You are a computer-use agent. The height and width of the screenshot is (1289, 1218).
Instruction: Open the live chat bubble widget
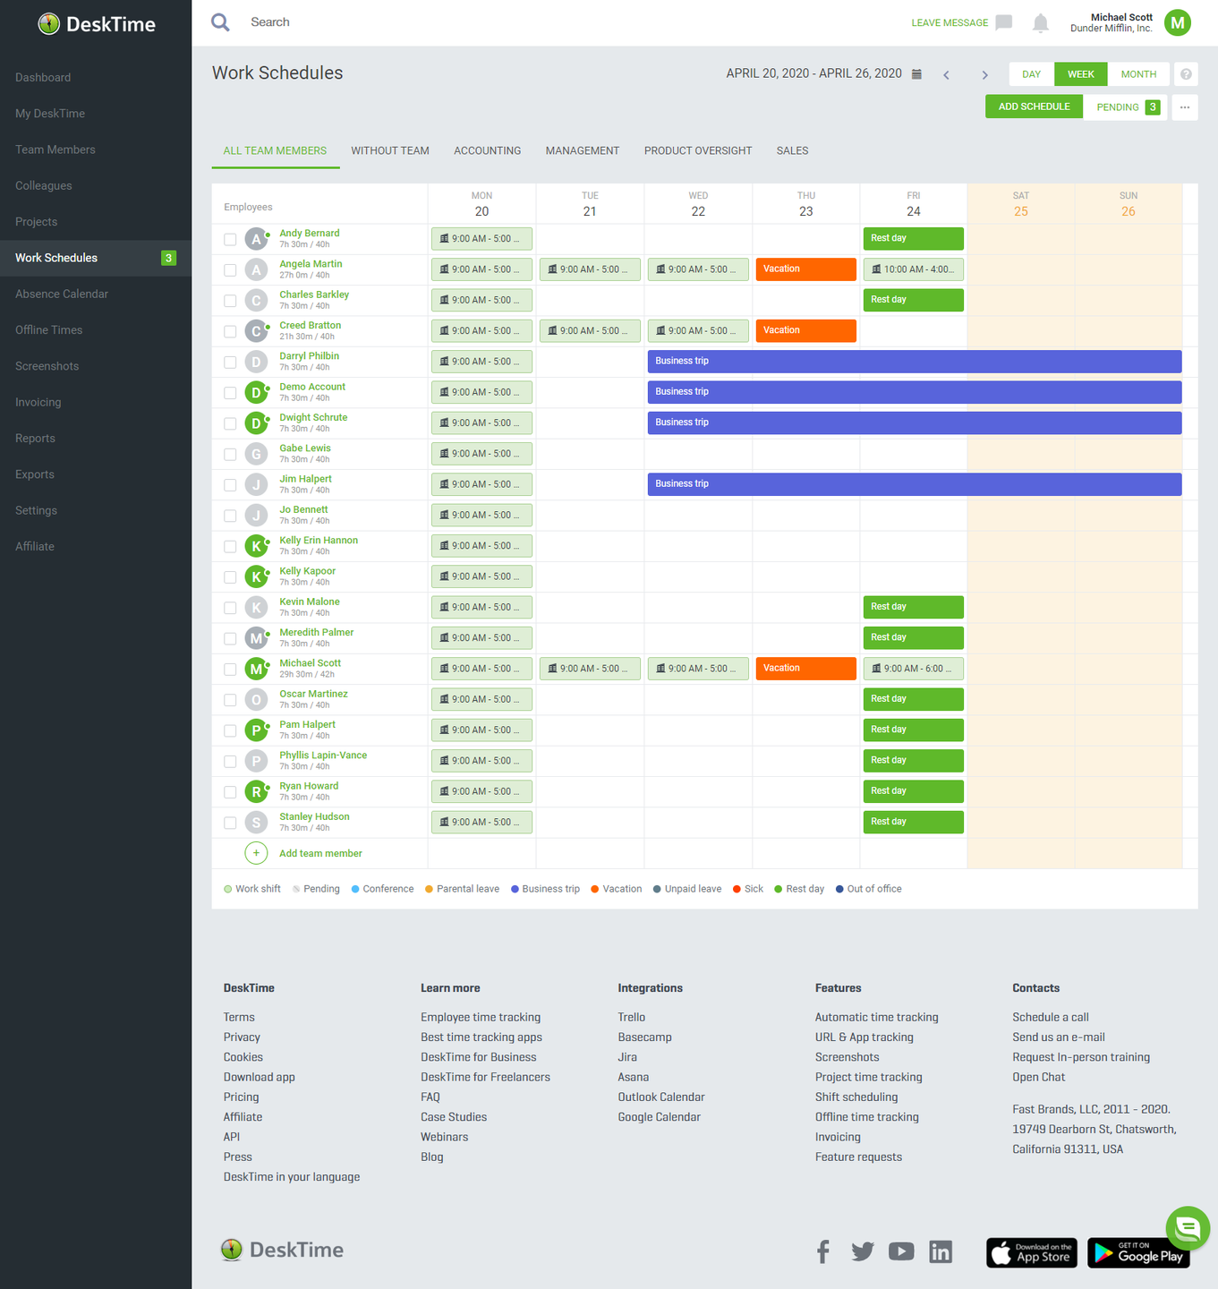pos(1188,1228)
